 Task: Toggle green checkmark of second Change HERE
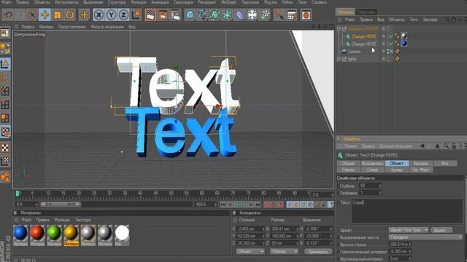(390, 44)
